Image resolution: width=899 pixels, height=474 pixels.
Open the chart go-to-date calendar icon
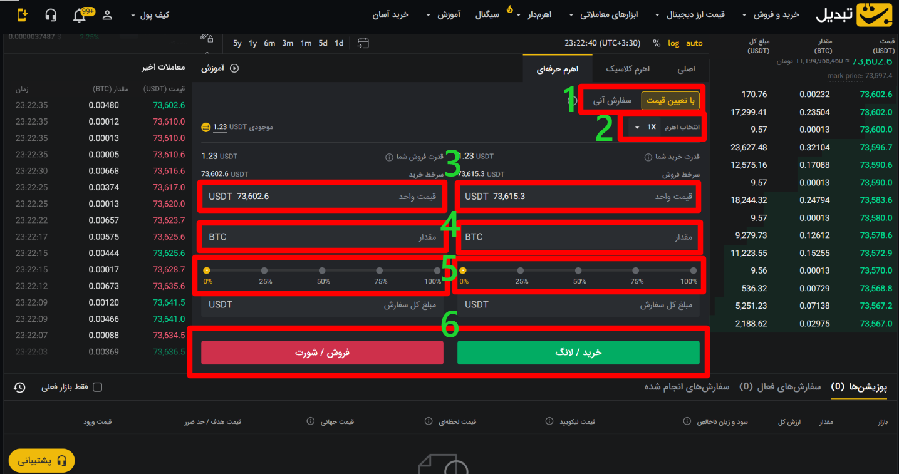point(363,43)
